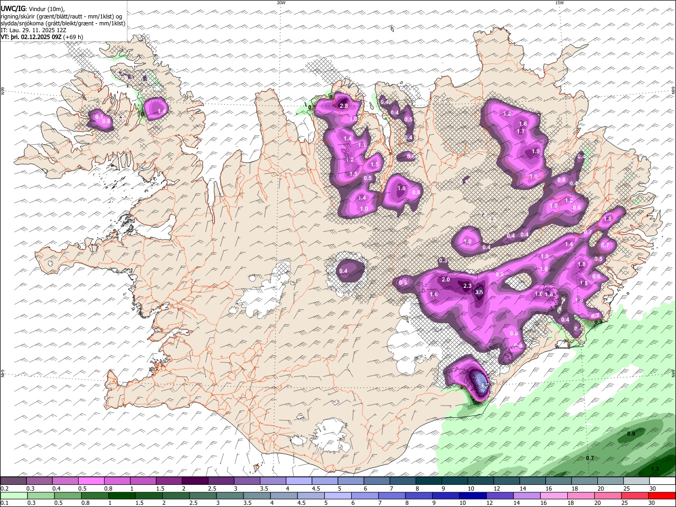Screen dimensions: 676x507
Task: Click the 'slydda/snjókoma' legend description line
Action: (63, 23)
